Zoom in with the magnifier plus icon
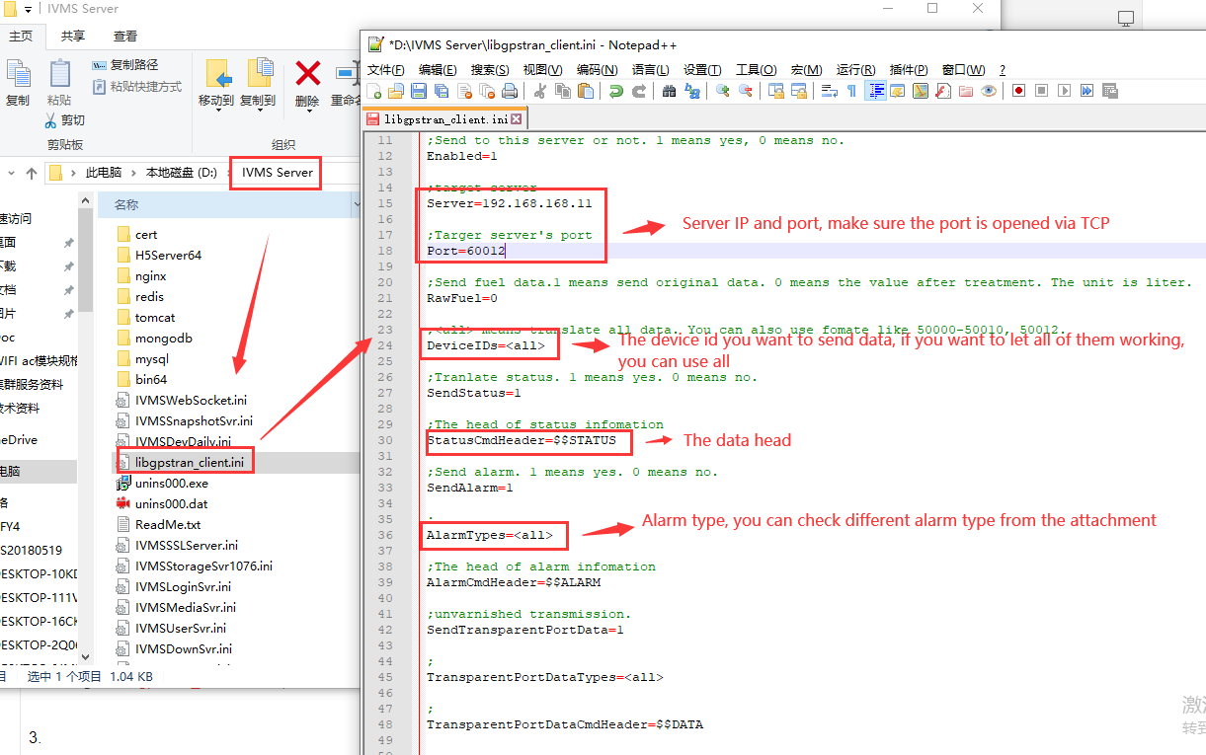The image size is (1206, 755). pyautogui.click(x=722, y=91)
